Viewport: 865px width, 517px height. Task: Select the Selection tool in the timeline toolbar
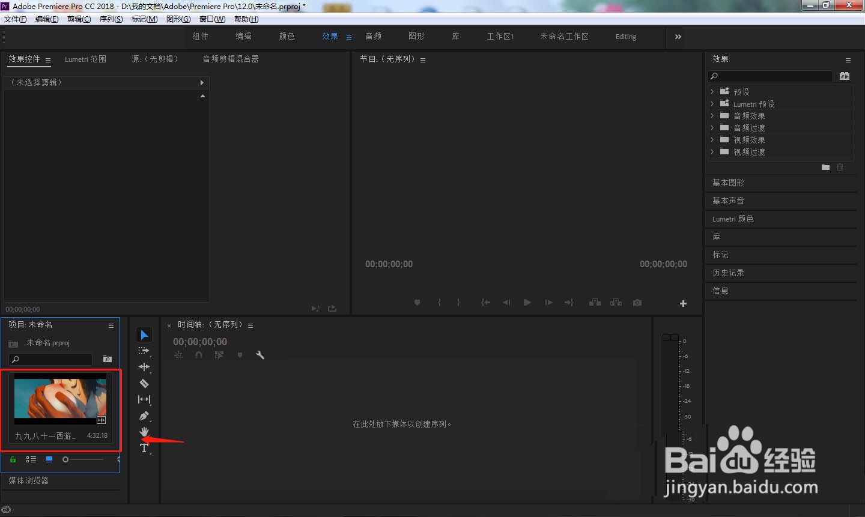[x=144, y=334]
